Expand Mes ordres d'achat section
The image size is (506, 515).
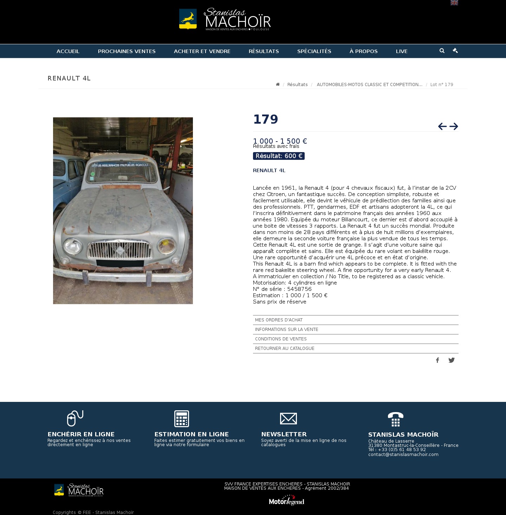pyautogui.click(x=356, y=320)
